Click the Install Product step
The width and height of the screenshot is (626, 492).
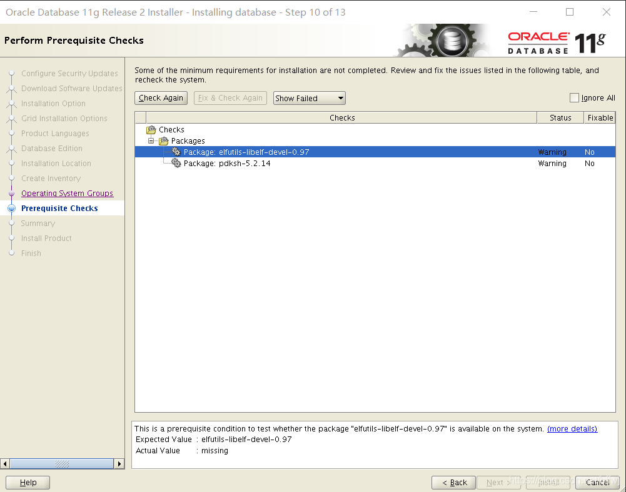[x=46, y=239]
